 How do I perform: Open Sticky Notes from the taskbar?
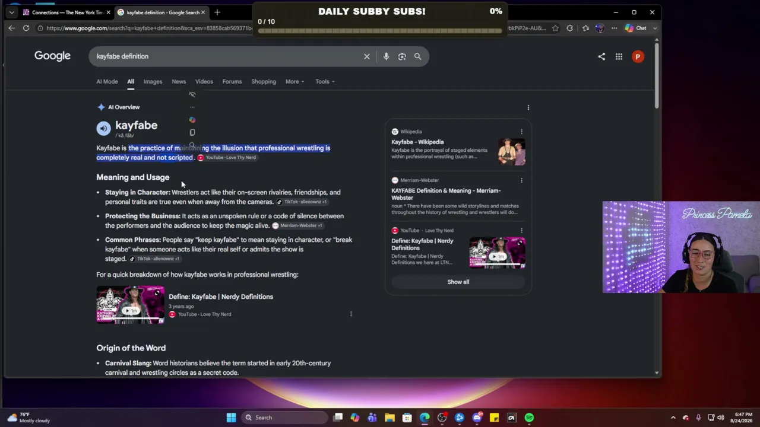pyautogui.click(x=494, y=418)
